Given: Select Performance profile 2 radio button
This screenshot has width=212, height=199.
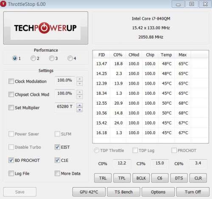Looking at the screenshot, I should point(33,58).
